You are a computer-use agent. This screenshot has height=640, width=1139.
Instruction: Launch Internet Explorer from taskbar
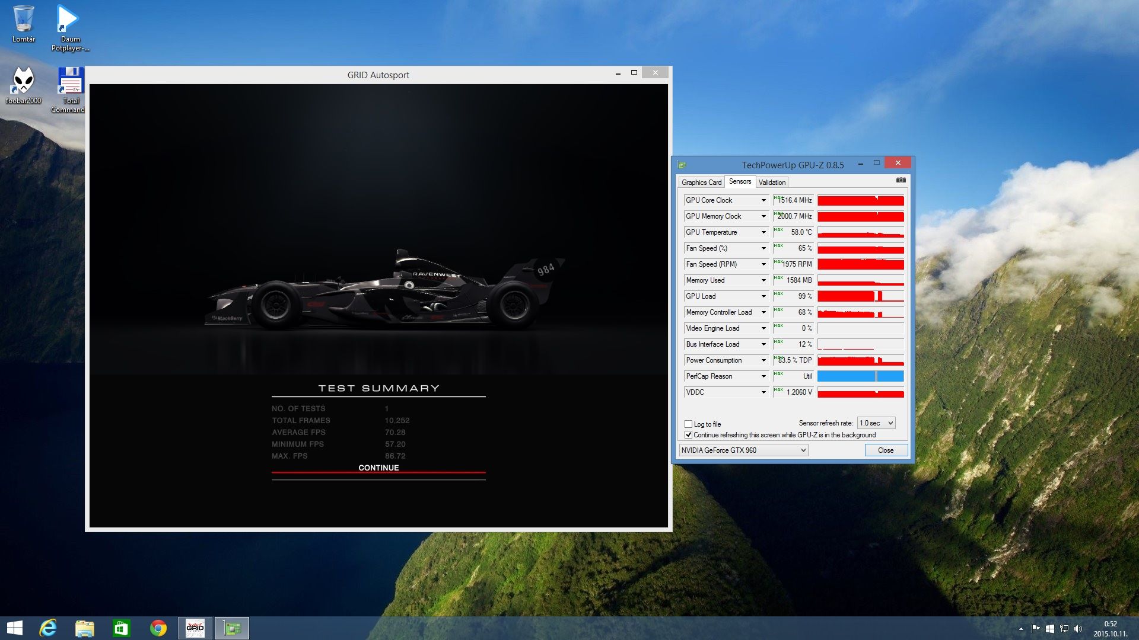coord(48,628)
